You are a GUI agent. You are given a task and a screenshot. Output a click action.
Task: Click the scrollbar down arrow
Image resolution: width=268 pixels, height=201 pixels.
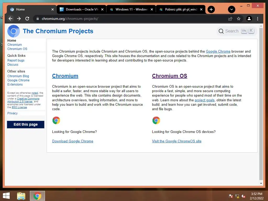261,183
